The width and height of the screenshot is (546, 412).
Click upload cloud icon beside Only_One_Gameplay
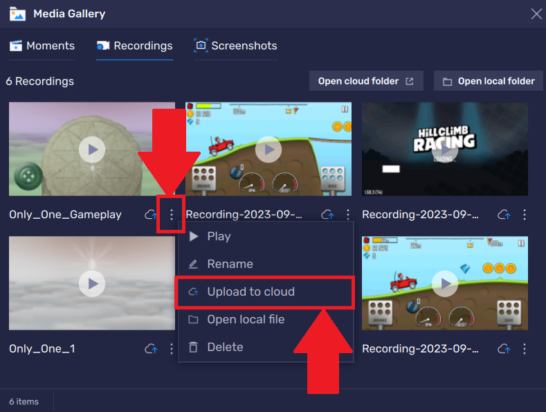pyautogui.click(x=151, y=215)
